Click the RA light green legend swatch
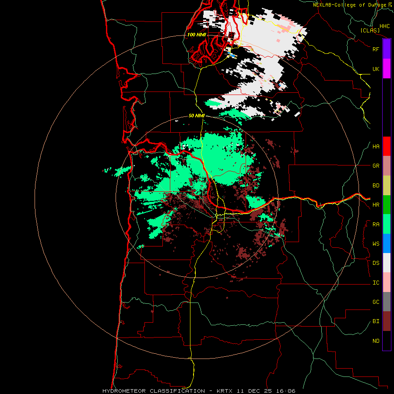Image resolution: width=394 pixels, height=394 pixels. [387, 224]
